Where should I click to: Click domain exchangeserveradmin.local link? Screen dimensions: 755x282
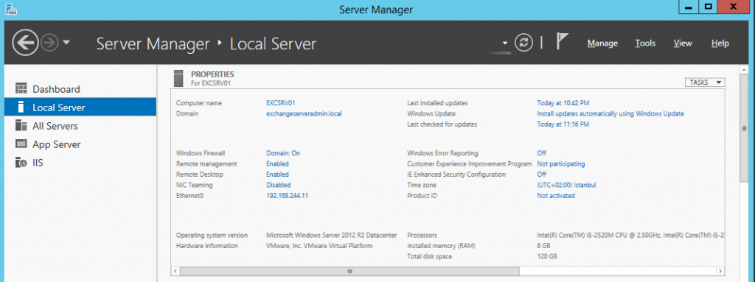click(304, 113)
